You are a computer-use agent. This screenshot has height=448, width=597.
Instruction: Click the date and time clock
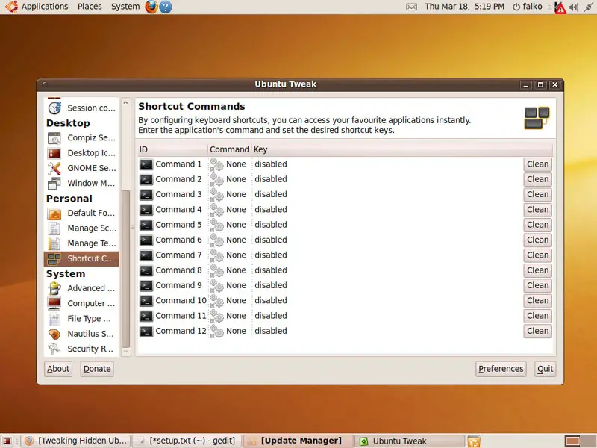pos(464,7)
